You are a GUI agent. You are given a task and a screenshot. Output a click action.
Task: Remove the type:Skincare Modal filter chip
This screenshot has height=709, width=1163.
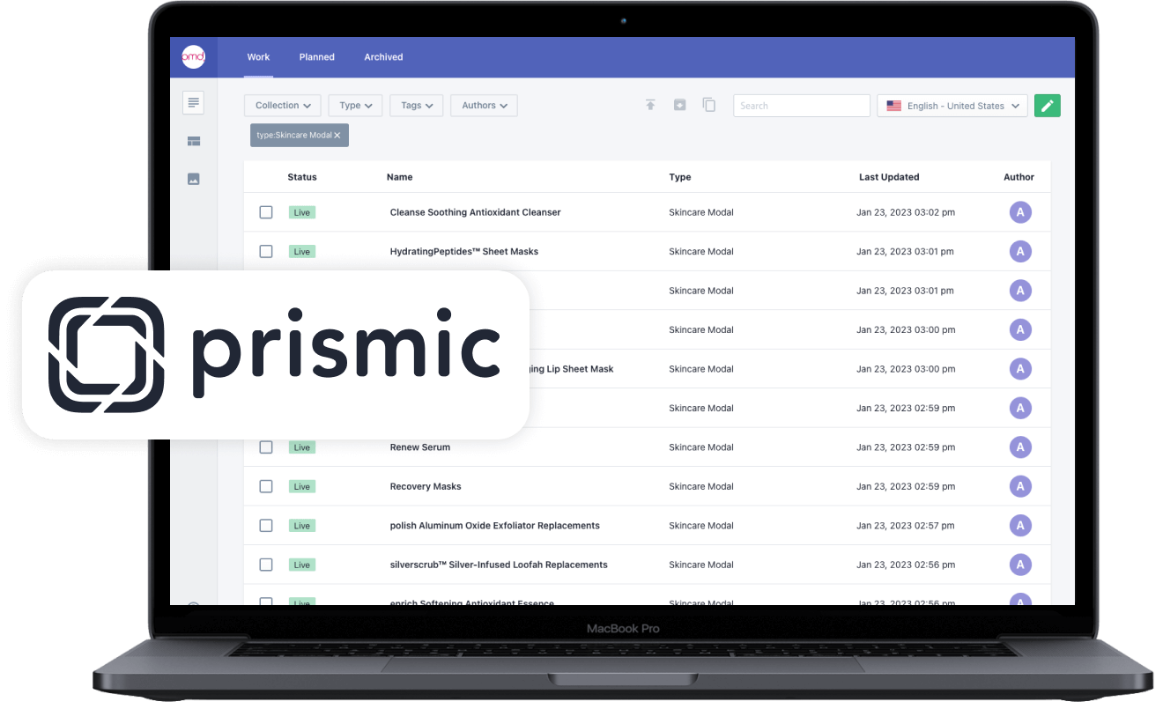[x=337, y=136]
